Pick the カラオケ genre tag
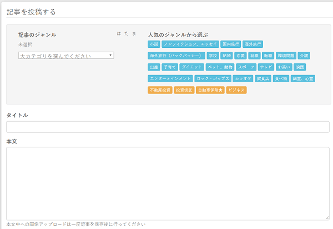The width and height of the screenshot is (333, 229). coord(243,79)
